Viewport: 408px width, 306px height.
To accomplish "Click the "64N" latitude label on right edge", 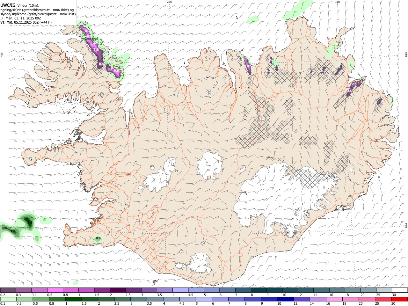I will tap(406, 225).
